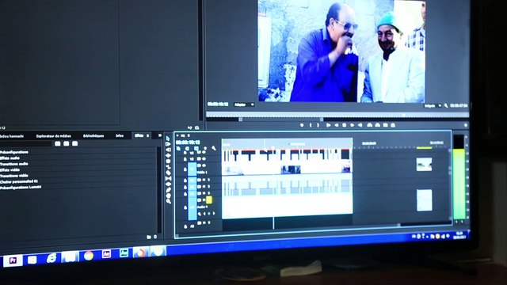The height and width of the screenshot is (285, 507).
Task: Toggle the track lock on Vidéo 1
Action: 185,169
